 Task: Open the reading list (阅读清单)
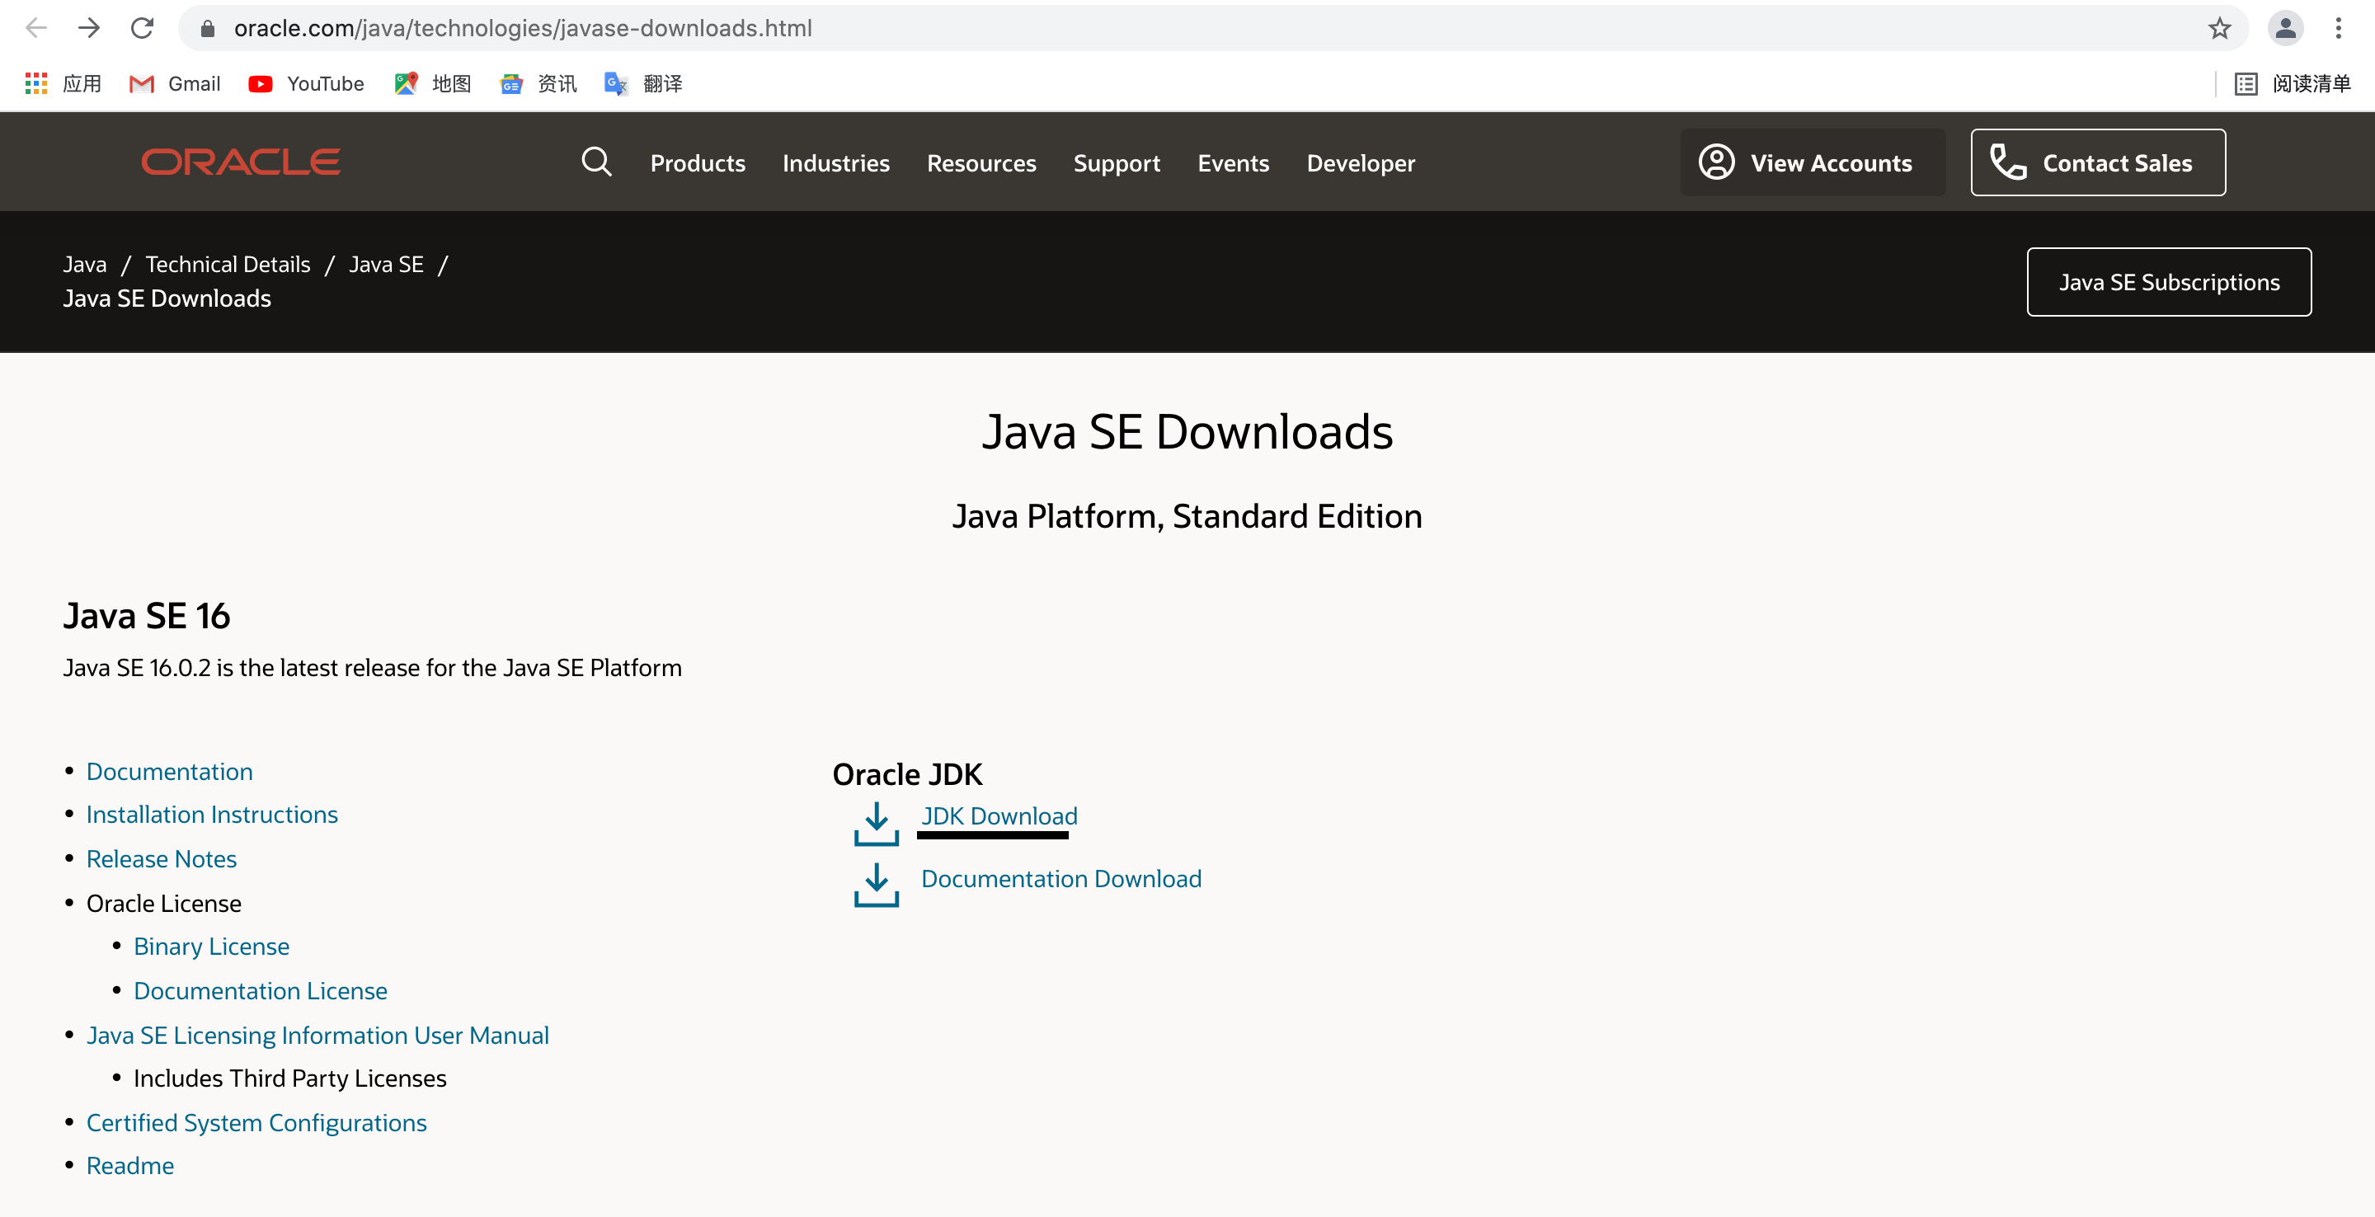[x=2293, y=84]
